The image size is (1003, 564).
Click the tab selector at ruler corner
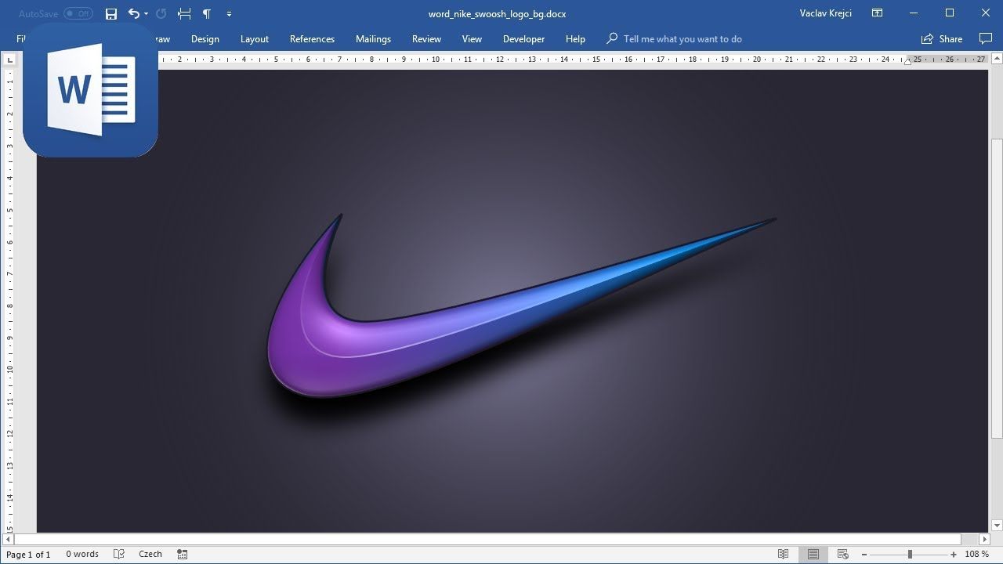pyautogui.click(x=9, y=60)
